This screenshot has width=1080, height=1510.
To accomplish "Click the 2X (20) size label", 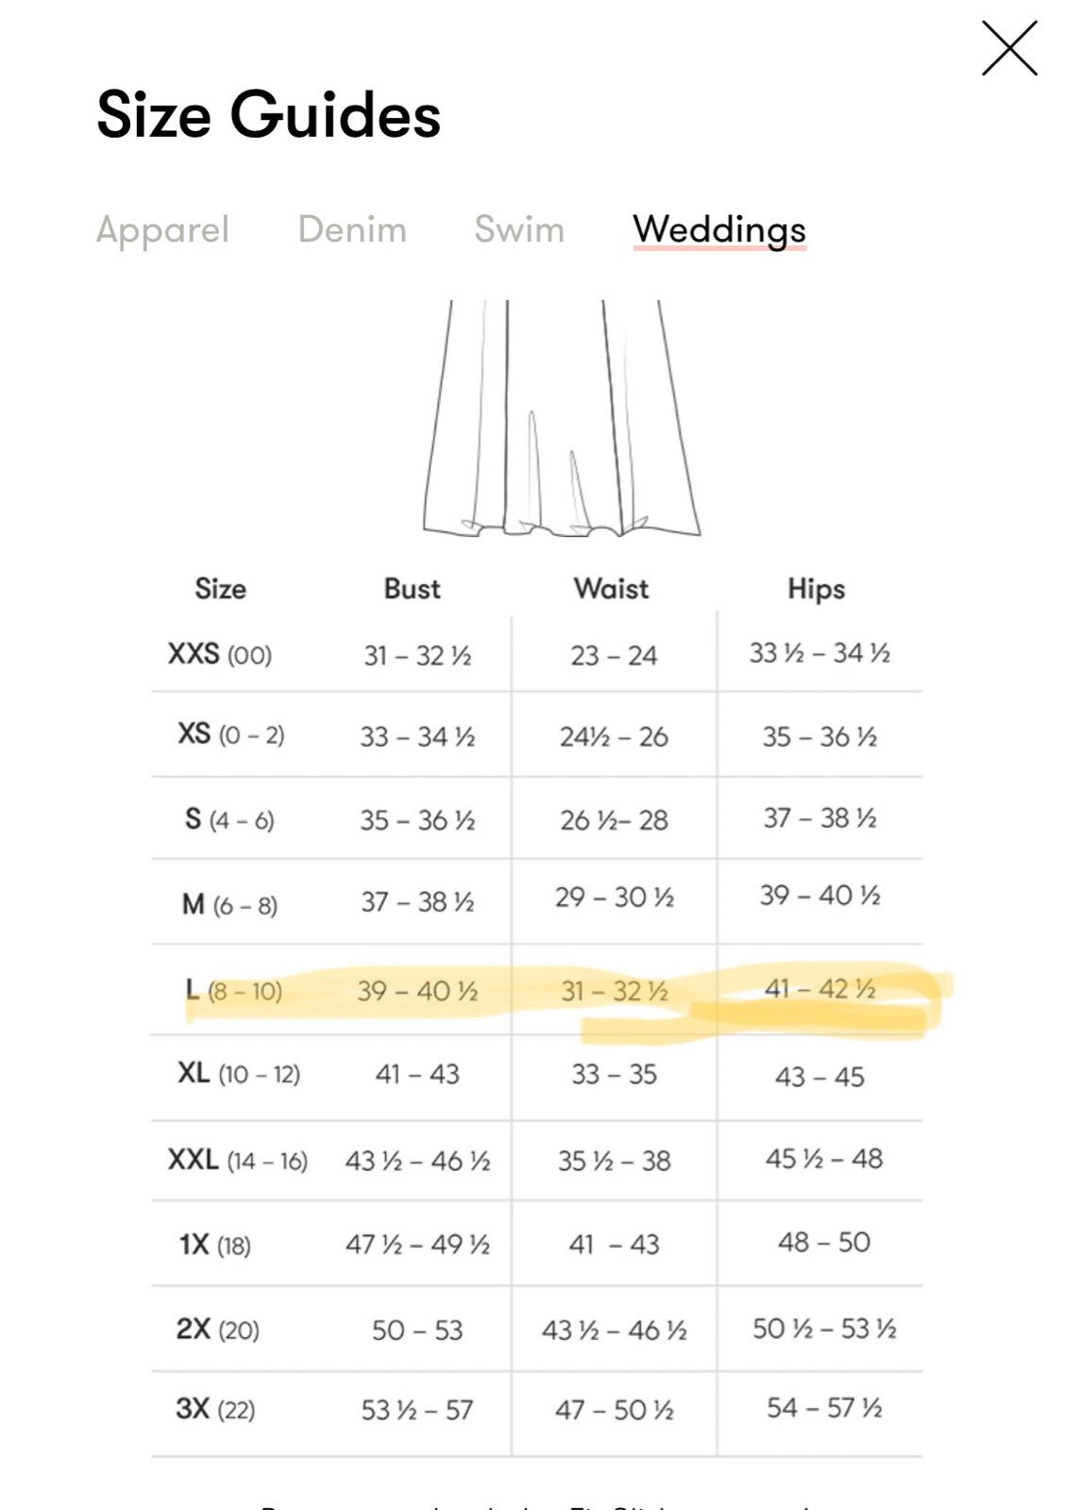I will tap(217, 1330).
